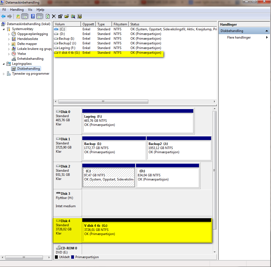Screen dimensions: 271x267
Task: Select the Oppgaveplanlegging clock icon
Action: pos(14,34)
